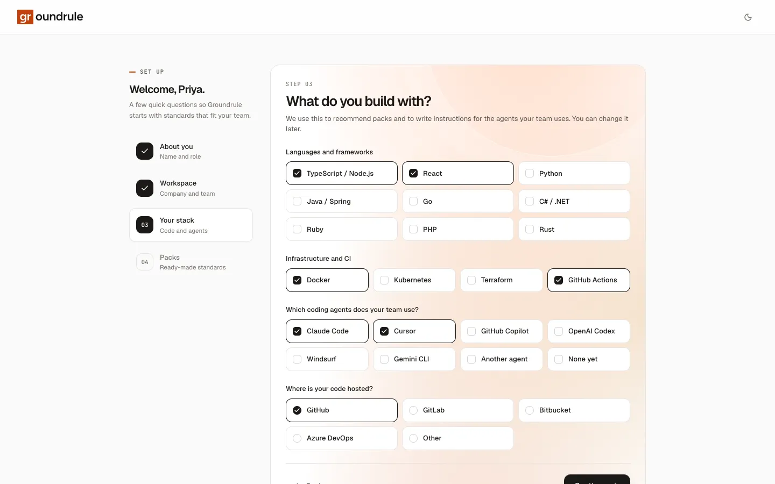The width and height of the screenshot is (775, 484).
Task: Select the Your stack step
Action: tap(191, 225)
